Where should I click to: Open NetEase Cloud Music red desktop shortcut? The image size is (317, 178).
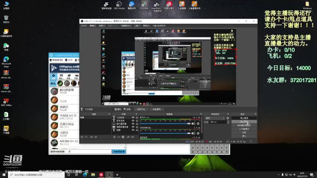(x=169, y=6)
